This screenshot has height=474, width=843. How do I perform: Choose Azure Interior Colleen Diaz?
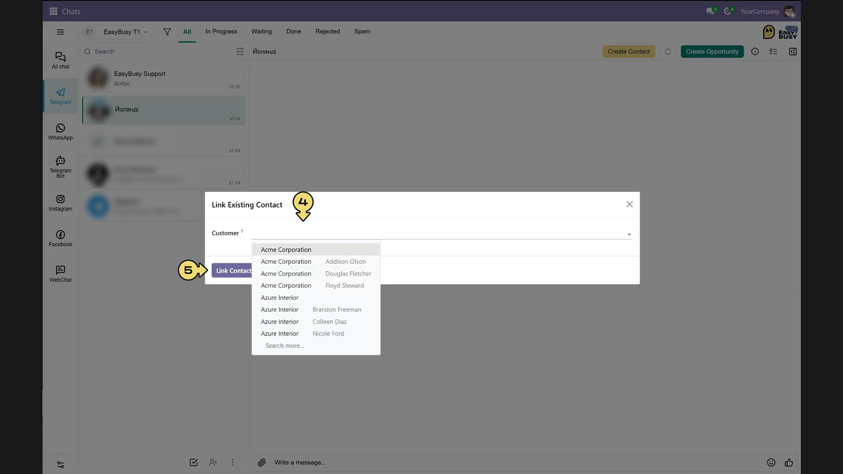[316, 322]
